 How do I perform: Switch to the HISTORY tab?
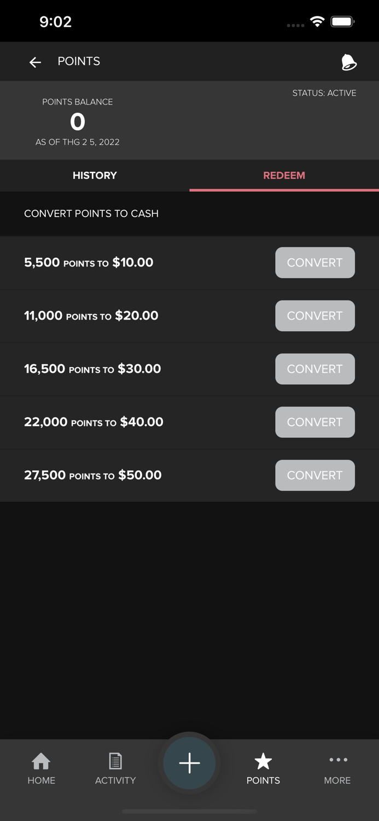pyautogui.click(x=95, y=175)
